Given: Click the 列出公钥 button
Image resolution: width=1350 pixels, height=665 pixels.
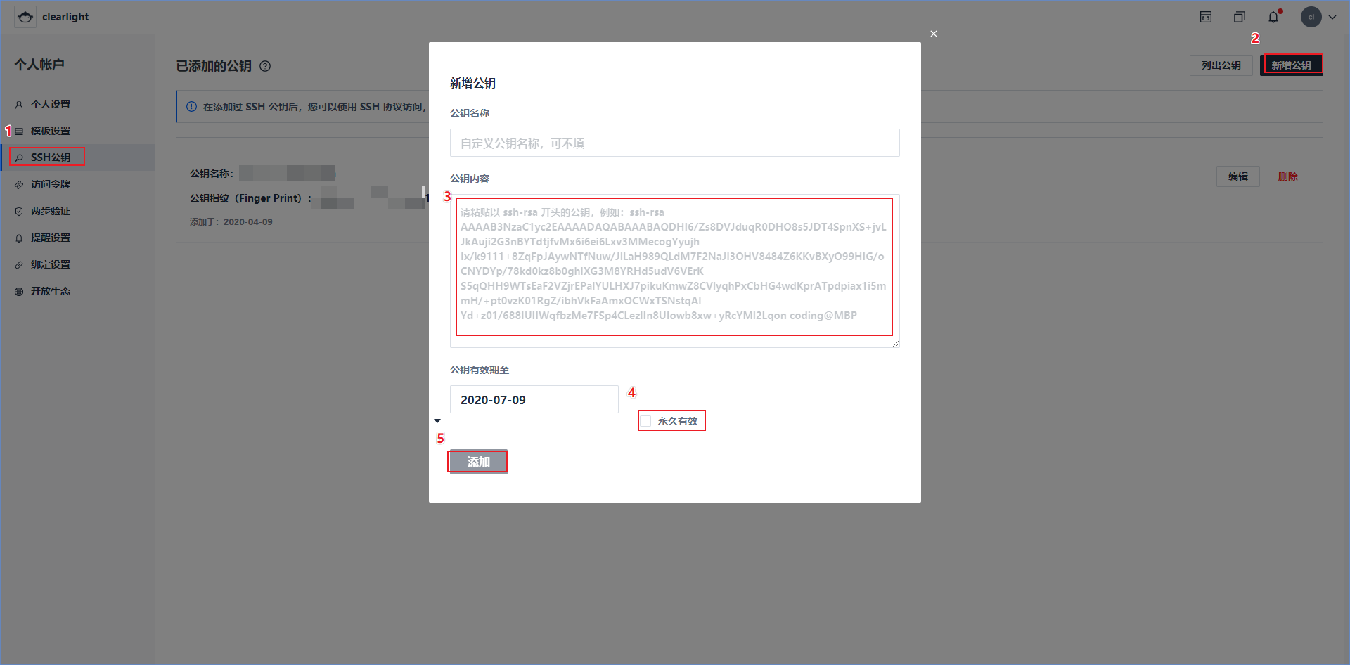Looking at the screenshot, I should [1221, 65].
